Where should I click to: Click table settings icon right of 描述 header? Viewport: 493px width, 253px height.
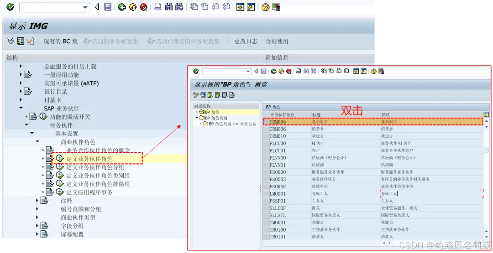tap(487, 114)
